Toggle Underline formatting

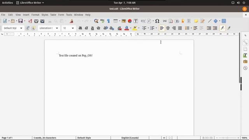tap(92, 28)
